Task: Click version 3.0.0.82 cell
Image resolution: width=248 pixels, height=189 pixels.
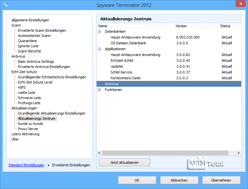Action: [183, 55]
